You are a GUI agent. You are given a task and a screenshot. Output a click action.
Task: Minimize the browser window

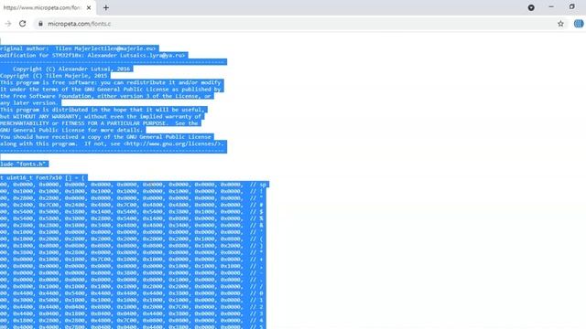(551, 7)
